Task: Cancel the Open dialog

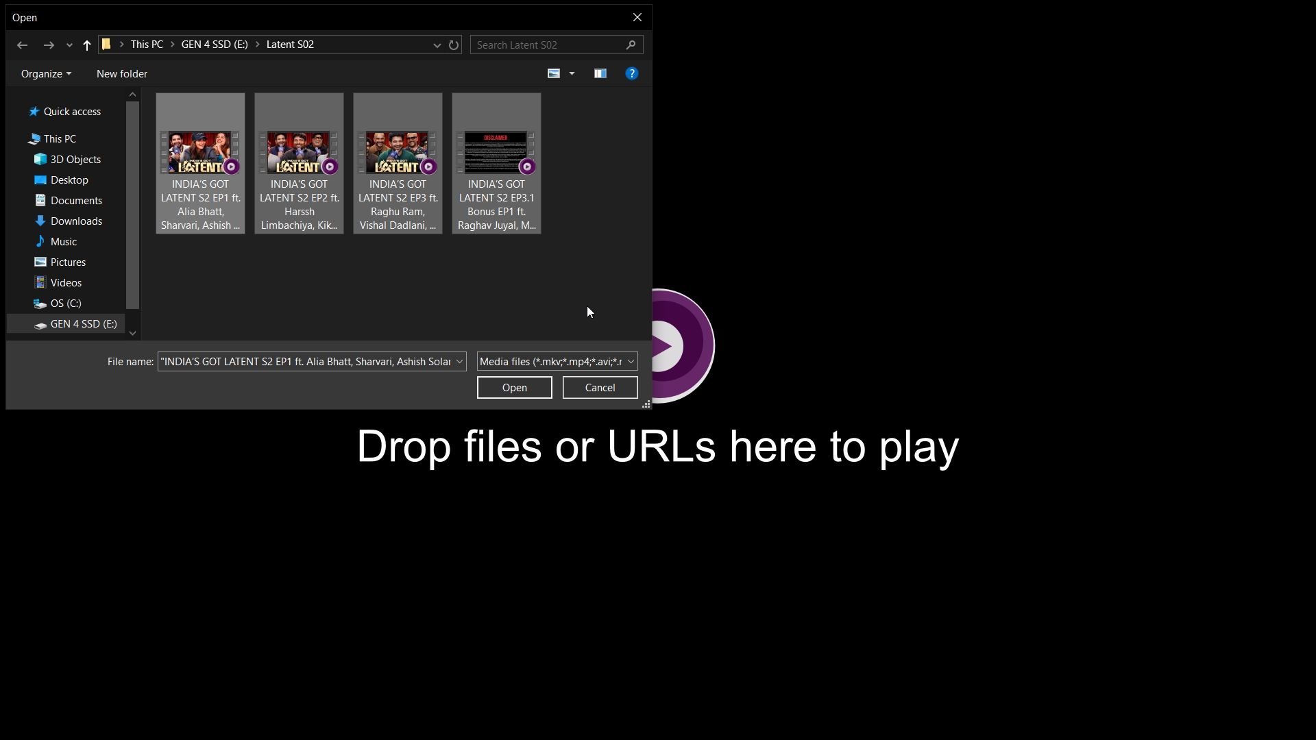Action: click(600, 388)
